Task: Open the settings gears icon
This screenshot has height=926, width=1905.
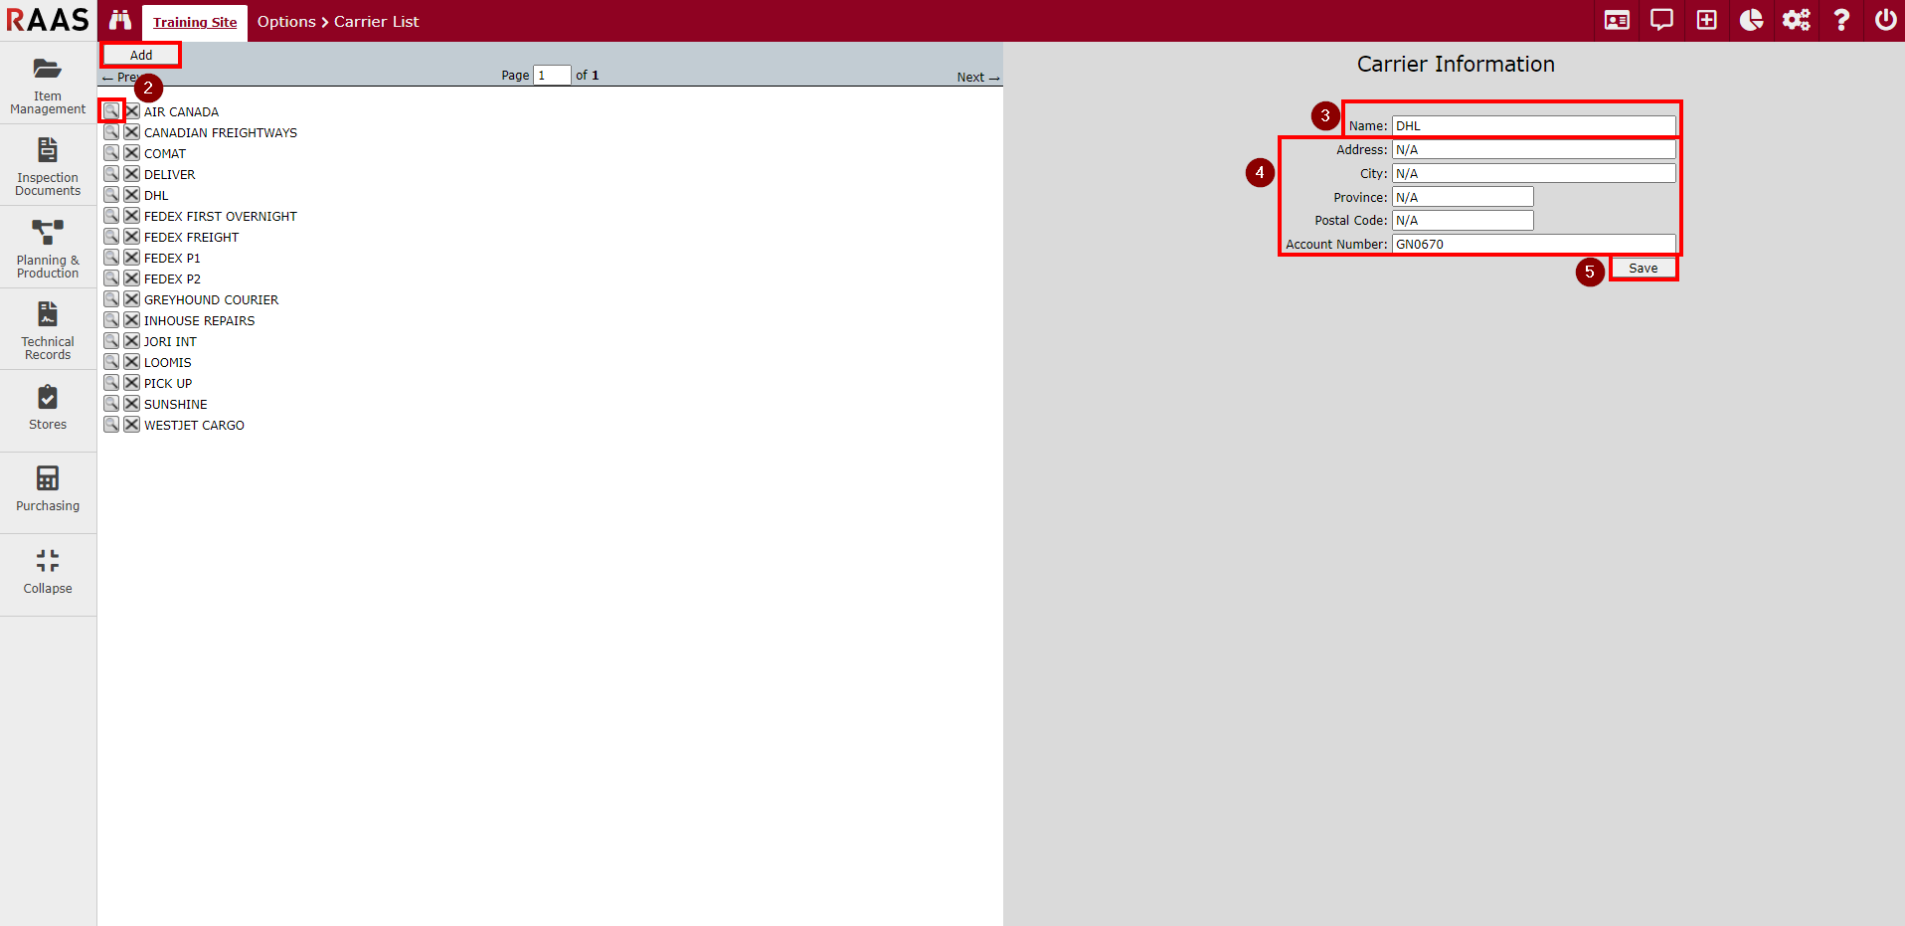Action: tap(1796, 21)
